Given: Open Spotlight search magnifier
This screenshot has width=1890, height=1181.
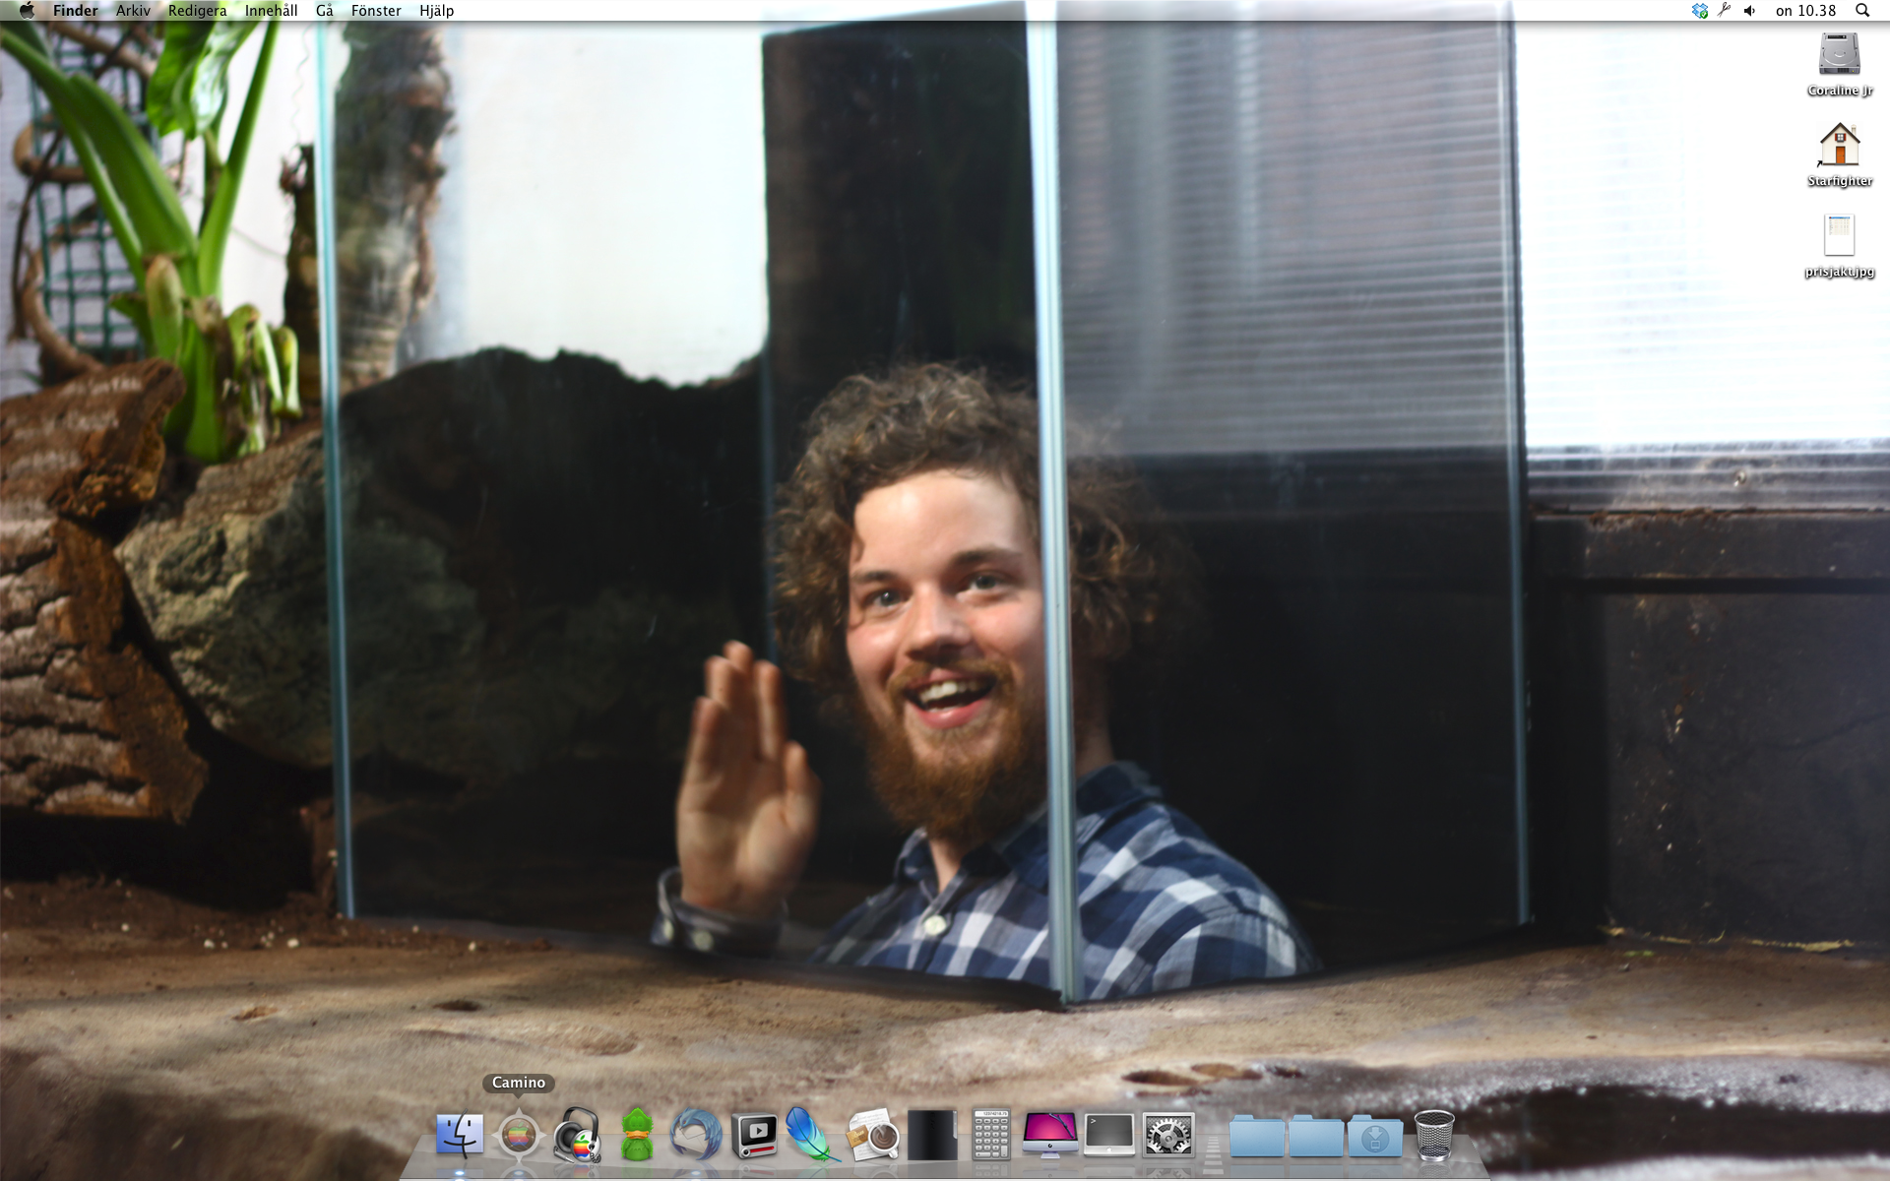Looking at the screenshot, I should (1862, 11).
